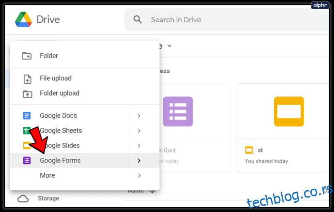Open the My Drive dropdown arrow

pos(169,46)
